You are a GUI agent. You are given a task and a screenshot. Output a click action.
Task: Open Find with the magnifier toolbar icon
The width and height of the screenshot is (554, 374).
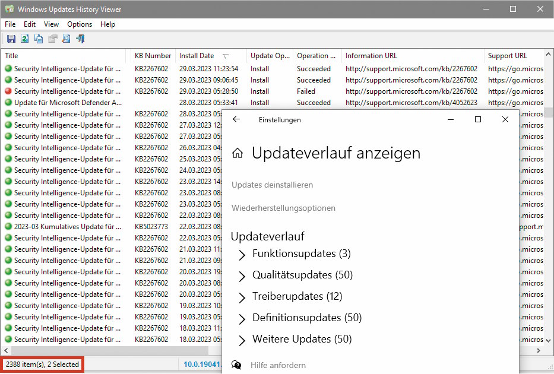pyautogui.click(x=66, y=39)
